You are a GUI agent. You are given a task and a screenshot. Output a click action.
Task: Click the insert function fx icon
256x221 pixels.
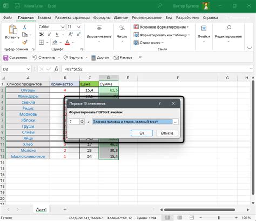click(56, 69)
